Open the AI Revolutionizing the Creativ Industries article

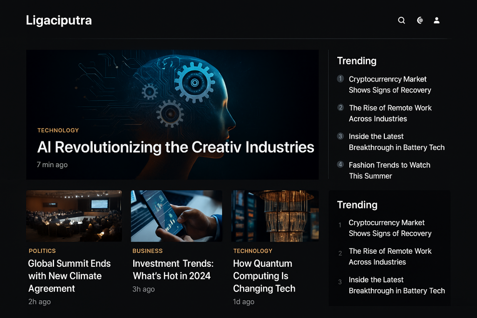pyautogui.click(x=176, y=147)
